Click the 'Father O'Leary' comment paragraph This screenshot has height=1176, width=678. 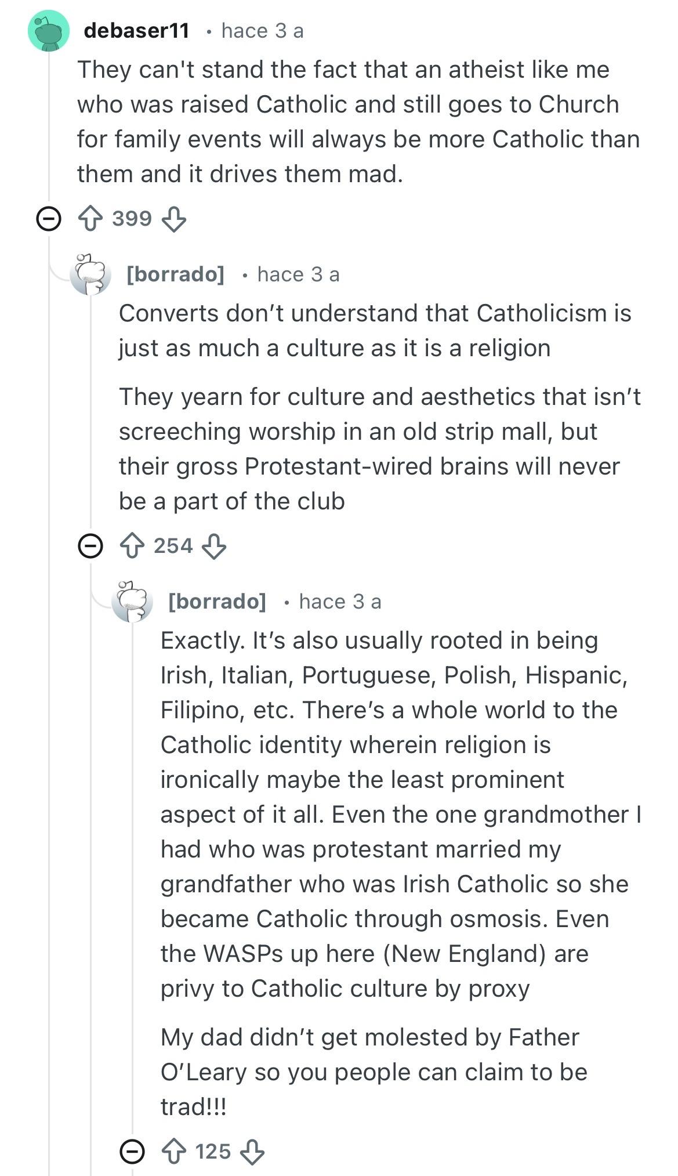[x=374, y=1072]
